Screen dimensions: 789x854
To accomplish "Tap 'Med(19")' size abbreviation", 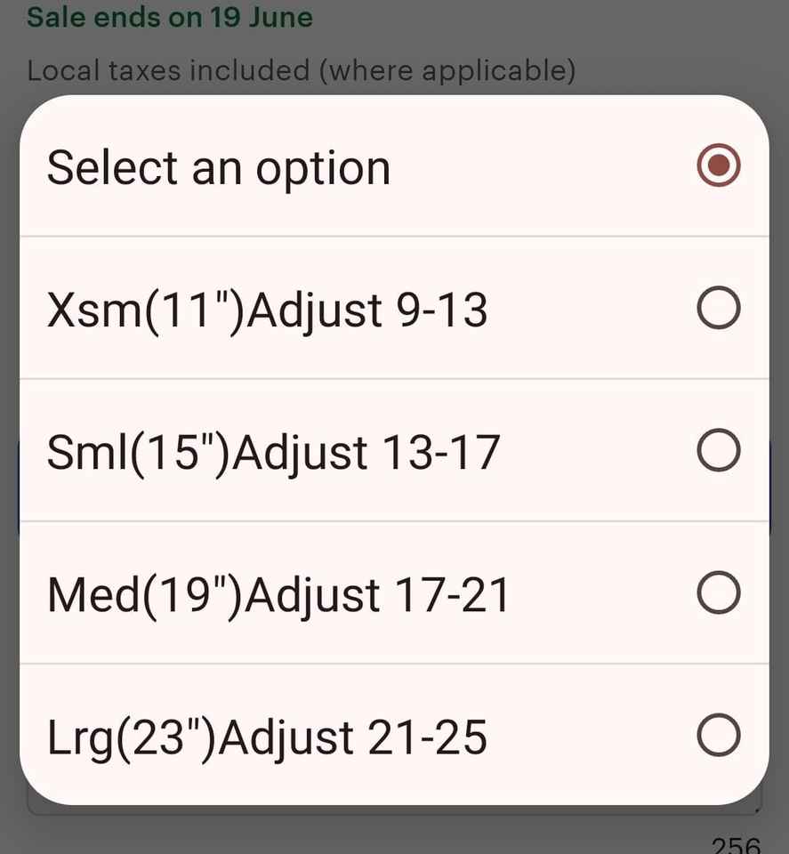I will pos(144,595).
